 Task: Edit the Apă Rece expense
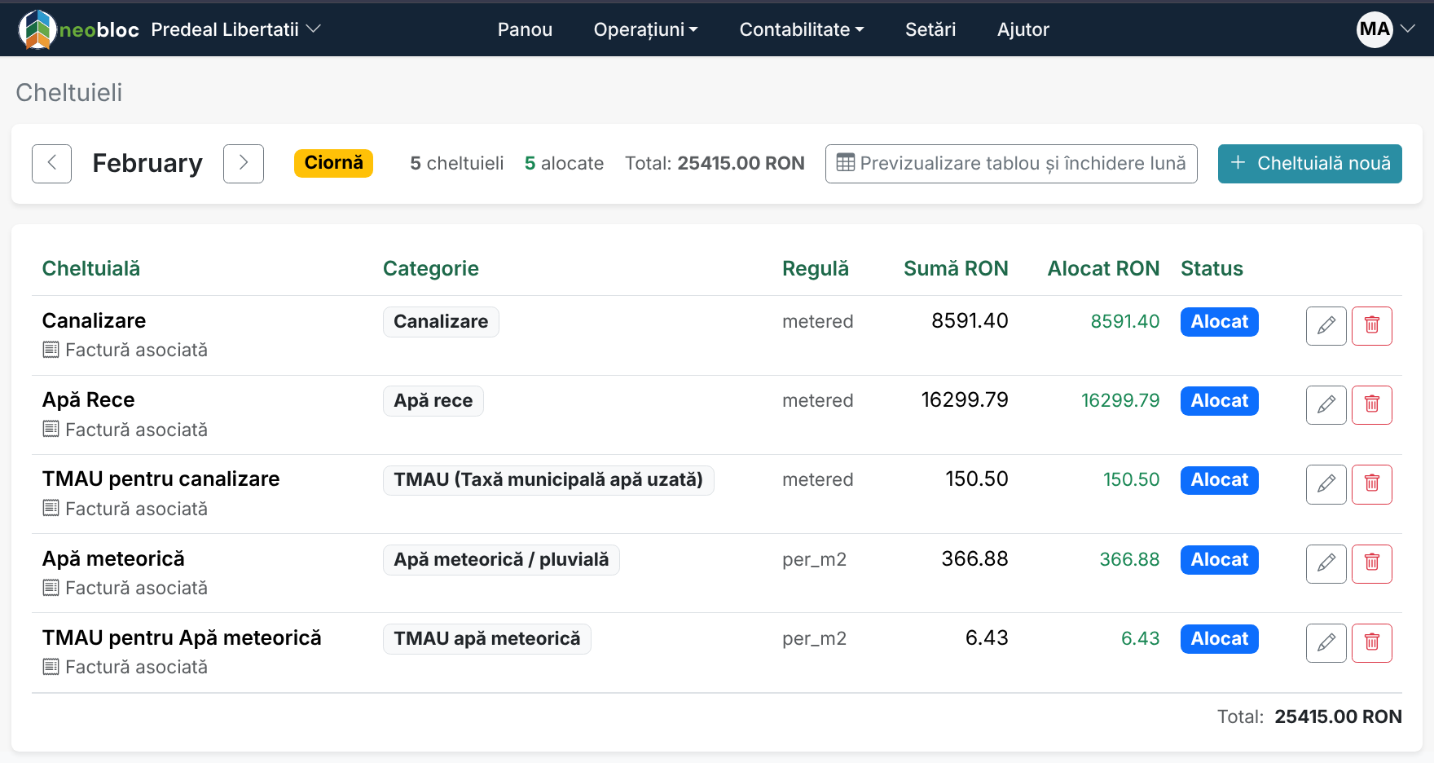pyautogui.click(x=1326, y=405)
